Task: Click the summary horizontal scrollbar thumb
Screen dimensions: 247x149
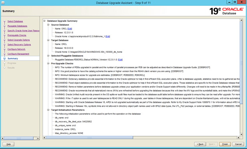Action: tap(89, 137)
